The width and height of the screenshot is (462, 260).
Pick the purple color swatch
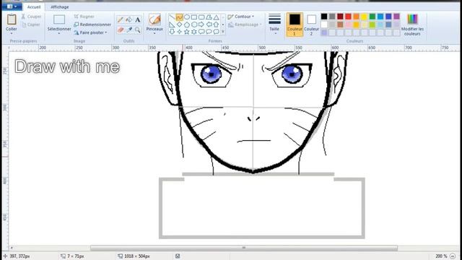[396, 16]
